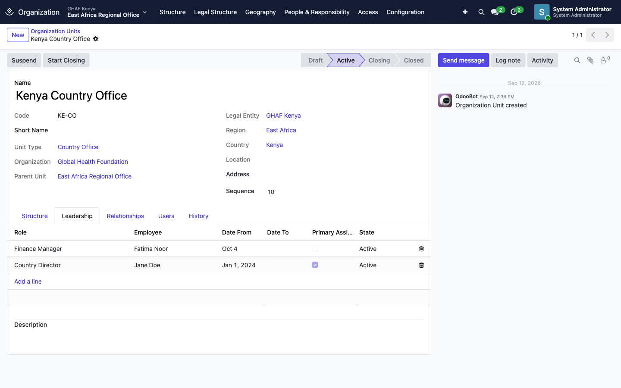The image size is (621, 388).
Task: Open the Configuration menu
Action: pyautogui.click(x=405, y=12)
